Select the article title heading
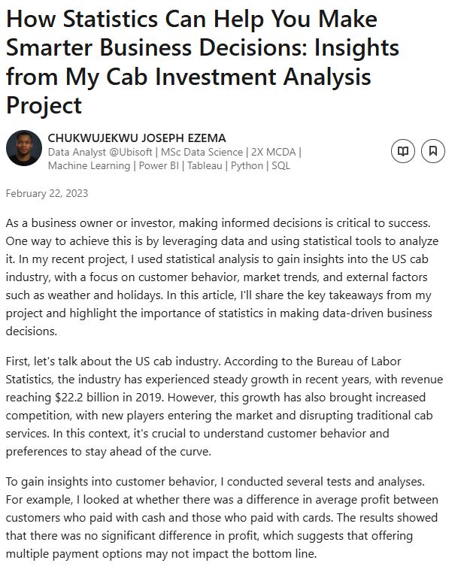 [202, 62]
